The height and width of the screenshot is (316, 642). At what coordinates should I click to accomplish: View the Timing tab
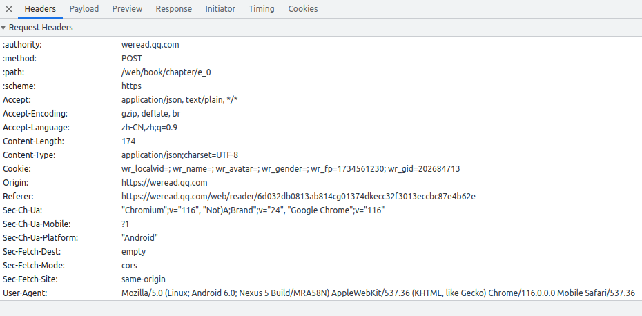(x=262, y=9)
